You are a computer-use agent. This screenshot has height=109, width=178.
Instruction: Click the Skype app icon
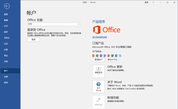(120, 55)
